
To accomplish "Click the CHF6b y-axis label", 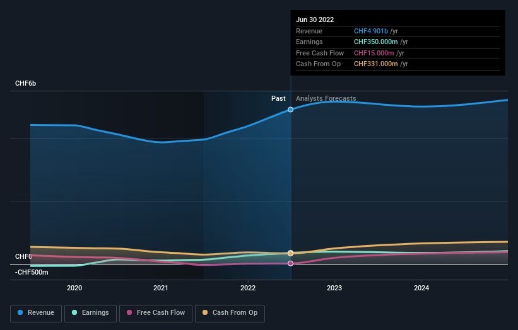I will coord(25,83).
